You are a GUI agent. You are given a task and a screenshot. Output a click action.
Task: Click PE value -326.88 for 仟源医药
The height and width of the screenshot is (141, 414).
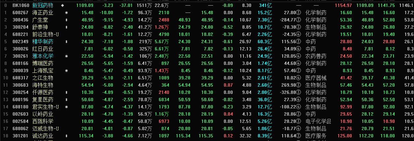288,92
